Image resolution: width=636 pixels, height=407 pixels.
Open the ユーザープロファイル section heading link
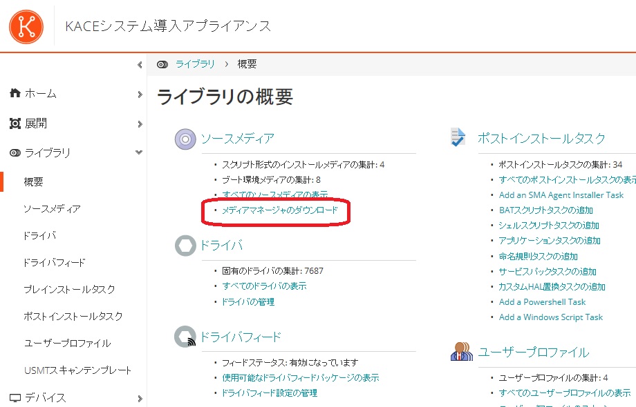pyautogui.click(x=534, y=353)
